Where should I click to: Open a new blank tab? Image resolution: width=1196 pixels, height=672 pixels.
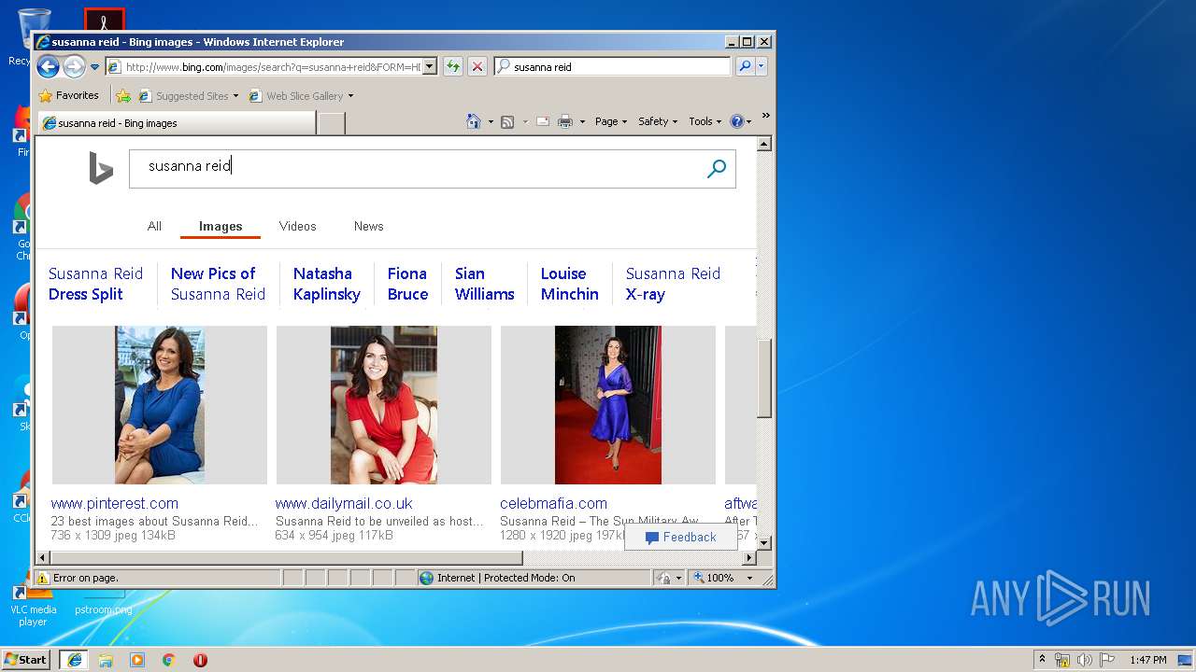pos(331,122)
